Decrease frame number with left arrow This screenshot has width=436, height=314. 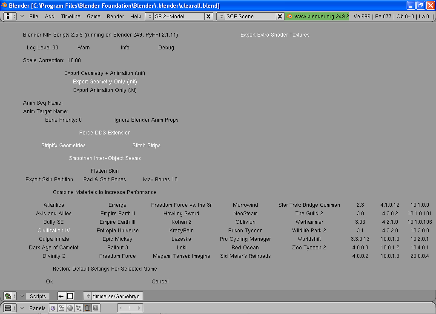point(120,308)
